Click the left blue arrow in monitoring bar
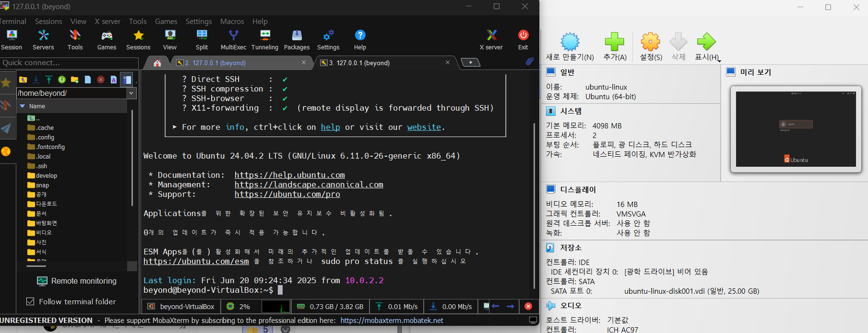Image resolution: width=868 pixels, height=333 pixels. pyautogui.click(x=496, y=306)
